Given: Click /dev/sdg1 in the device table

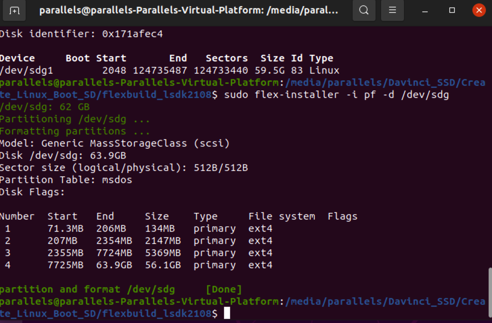Looking at the screenshot, I should pyautogui.click(x=26, y=70).
